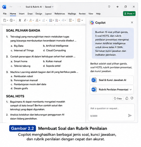
Task: Open the File menu
Action: (x=5, y=14)
